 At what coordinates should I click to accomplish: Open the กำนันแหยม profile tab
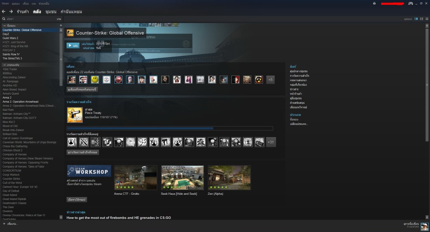[71, 12]
